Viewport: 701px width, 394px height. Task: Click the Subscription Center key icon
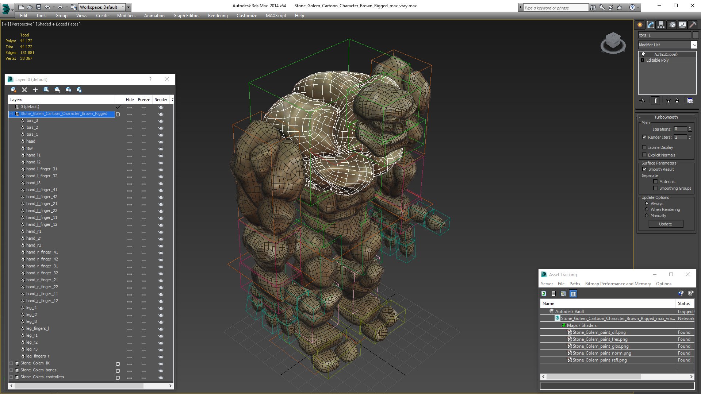tap(602, 7)
